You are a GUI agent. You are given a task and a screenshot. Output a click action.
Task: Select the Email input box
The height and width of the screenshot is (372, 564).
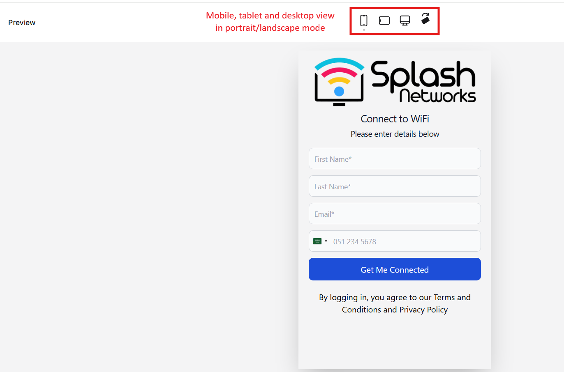[x=395, y=214]
